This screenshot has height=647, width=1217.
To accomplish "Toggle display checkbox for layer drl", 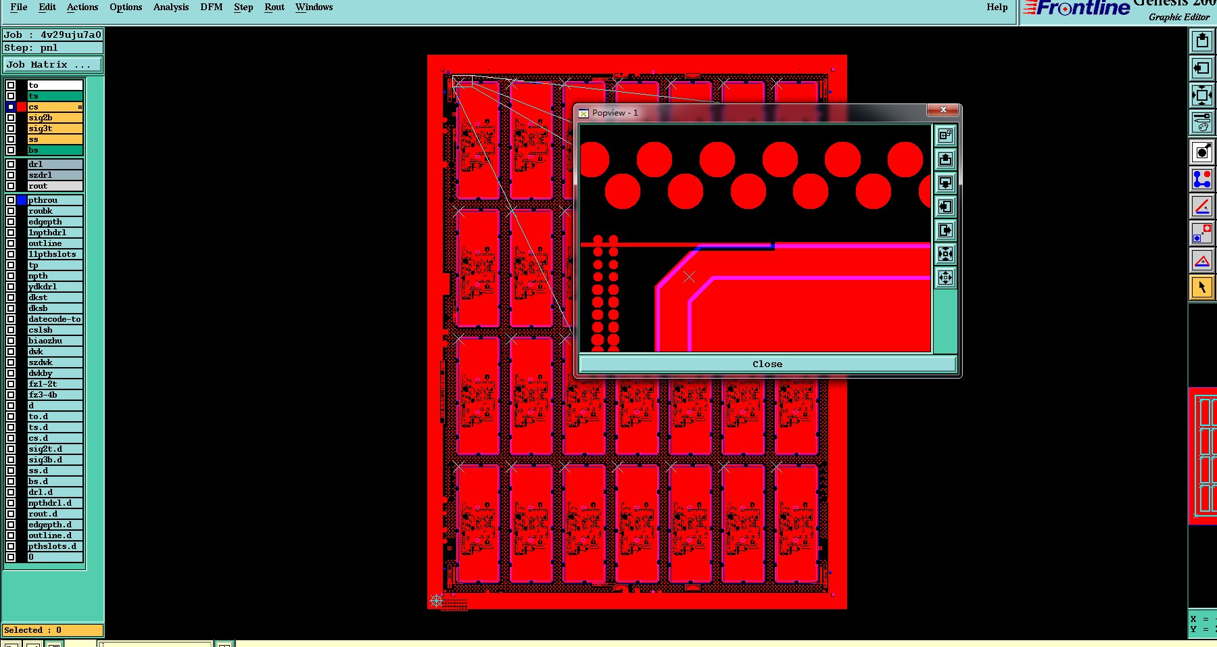I will [11, 164].
